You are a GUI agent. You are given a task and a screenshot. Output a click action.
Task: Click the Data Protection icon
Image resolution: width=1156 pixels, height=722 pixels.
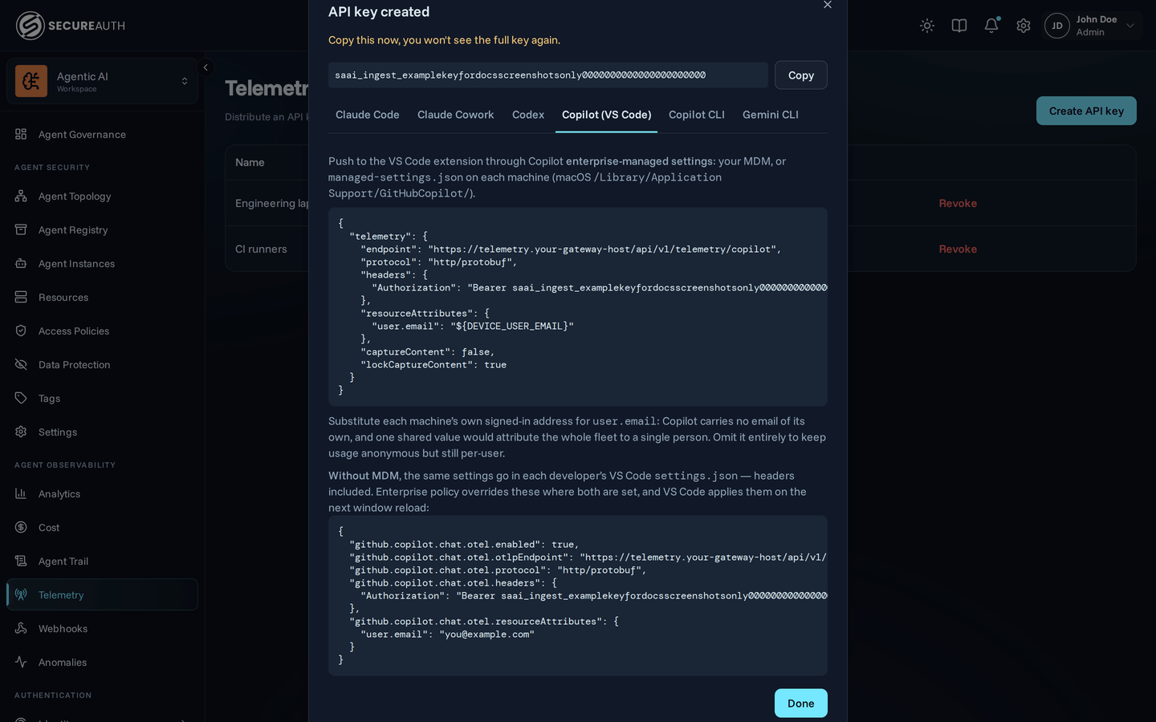point(21,364)
